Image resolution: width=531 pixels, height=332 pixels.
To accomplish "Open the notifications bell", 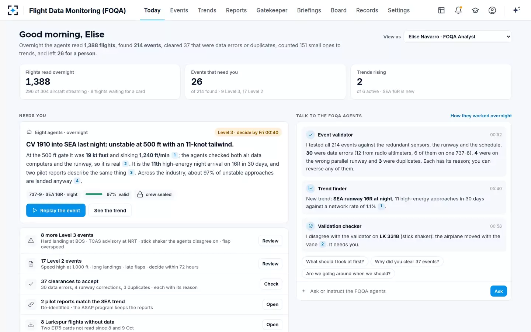I will click(458, 10).
